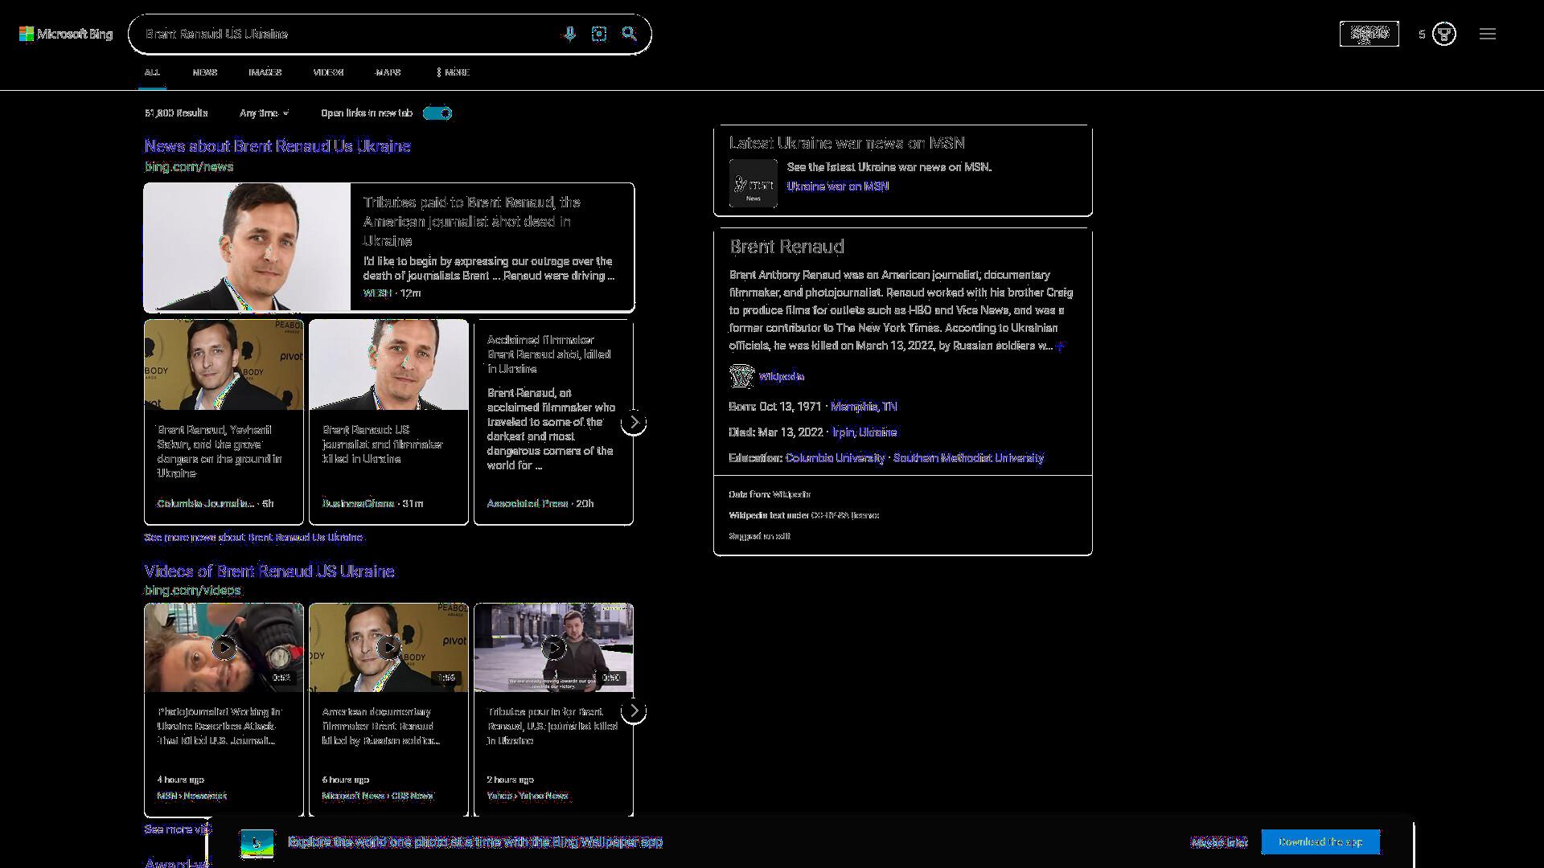Image resolution: width=1544 pixels, height=868 pixels.
Task: Submit search with the magnifier icon
Action: click(629, 34)
